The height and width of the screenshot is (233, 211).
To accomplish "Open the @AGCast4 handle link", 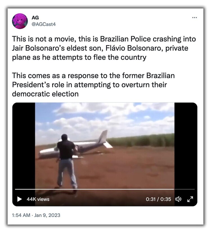I will point(44,24).
